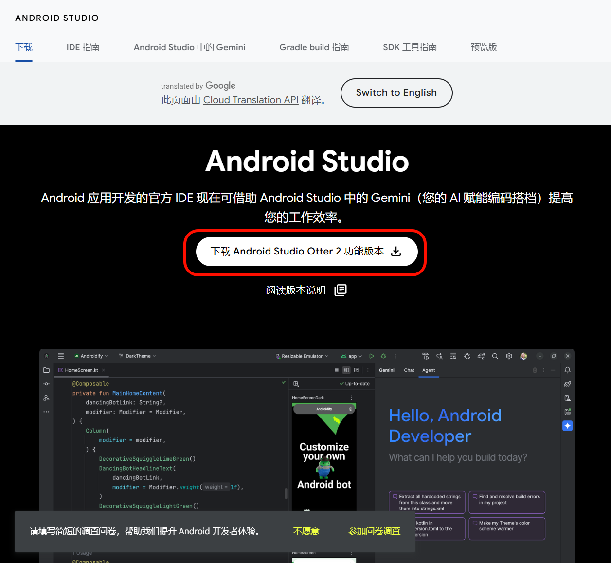611x563 pixels.
Task: Select the Chat tab in IDE panel
Action: [409, 370]
